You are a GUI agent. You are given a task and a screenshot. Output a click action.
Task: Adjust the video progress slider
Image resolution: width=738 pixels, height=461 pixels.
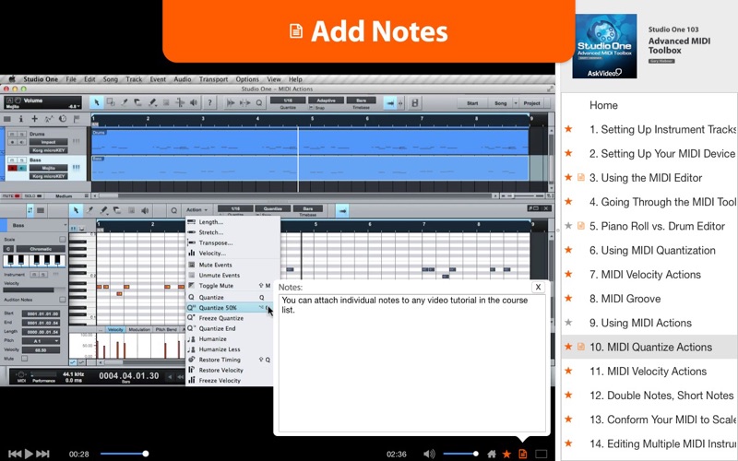pyautogui.click(x=124, y=454)
